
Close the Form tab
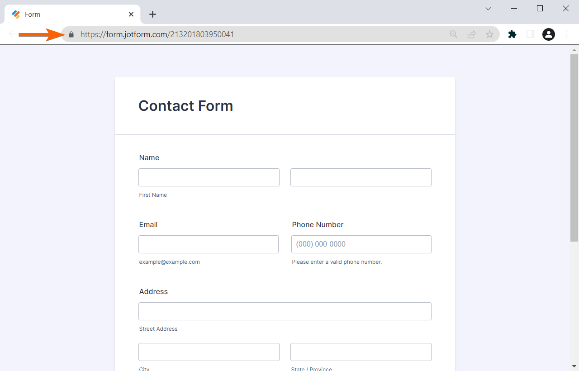[x=131, y=14]
